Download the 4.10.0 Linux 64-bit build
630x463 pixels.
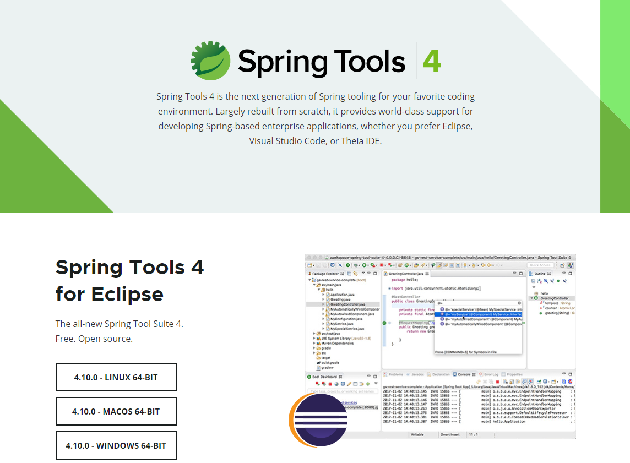[116, 377]
